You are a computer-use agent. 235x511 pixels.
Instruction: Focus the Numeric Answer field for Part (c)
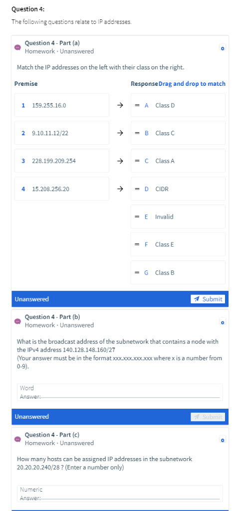pyautogui.click(x=120, y=494)
